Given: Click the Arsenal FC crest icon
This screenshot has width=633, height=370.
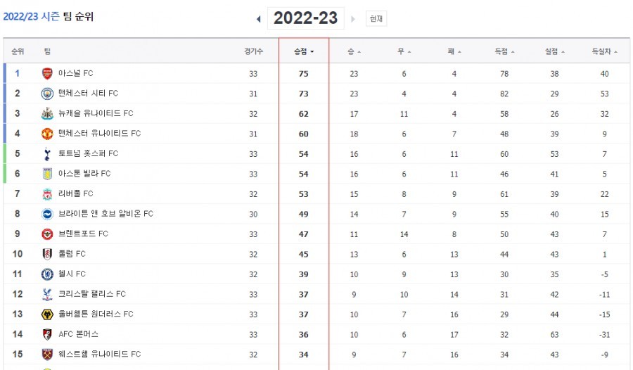Looking at the screenshot, I should 47,74.
